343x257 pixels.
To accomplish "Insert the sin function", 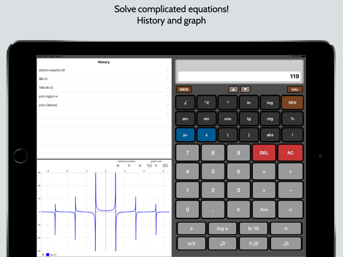I will coord(206,119).
